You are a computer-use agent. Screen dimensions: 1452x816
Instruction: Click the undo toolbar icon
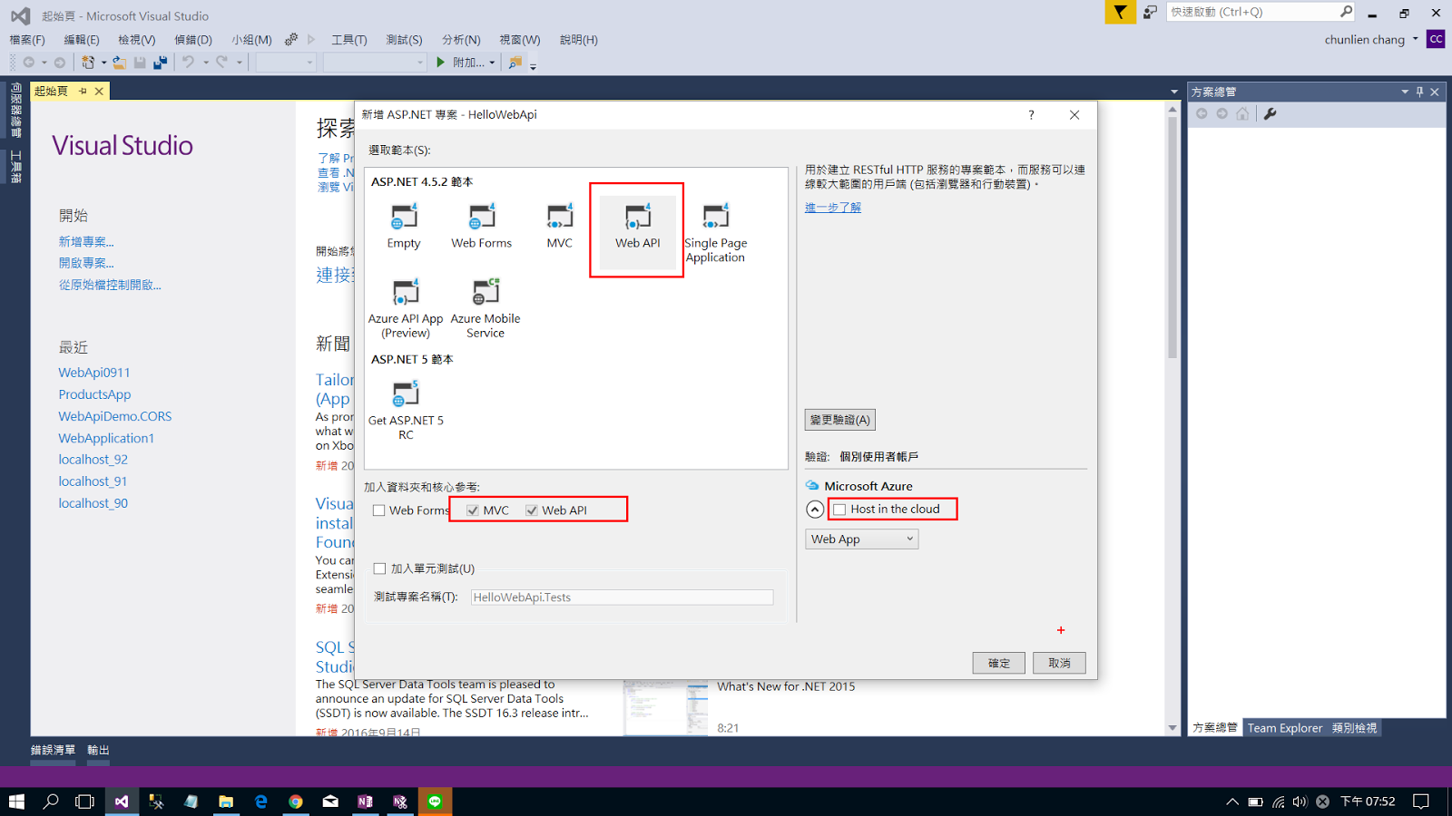click(x=188, y=62)
